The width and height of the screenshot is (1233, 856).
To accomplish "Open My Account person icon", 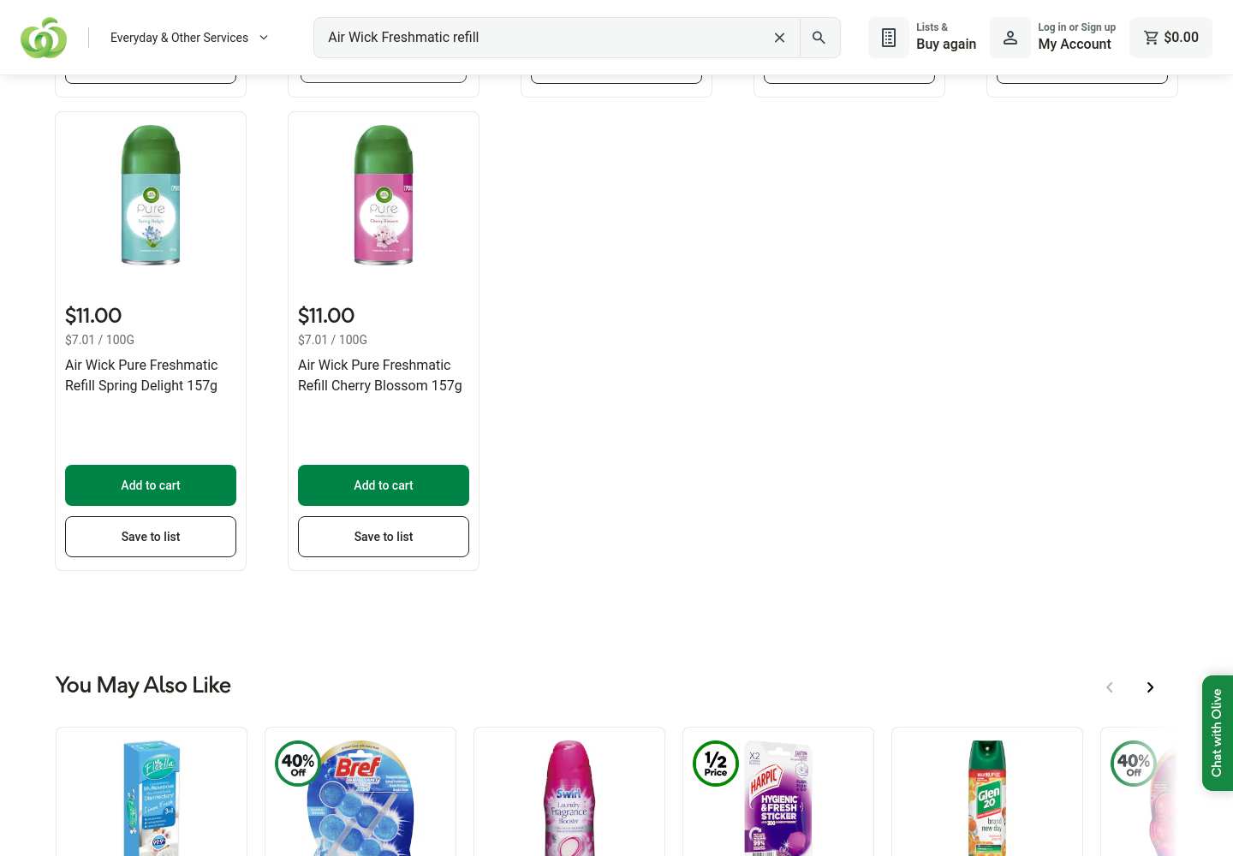I will coord(1010,38).
